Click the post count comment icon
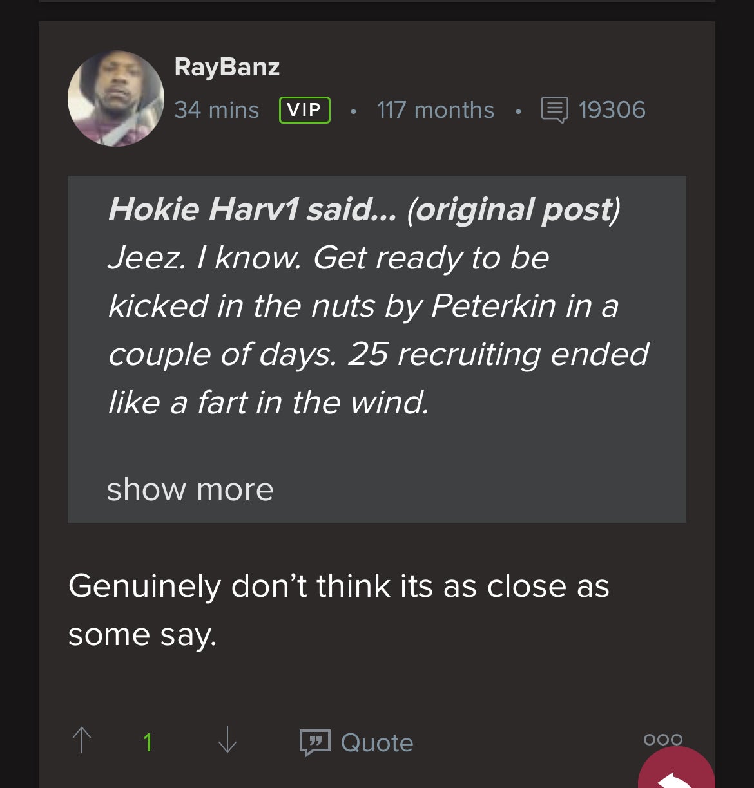This screenshot has width=754, height=788. tap(554, 110)
